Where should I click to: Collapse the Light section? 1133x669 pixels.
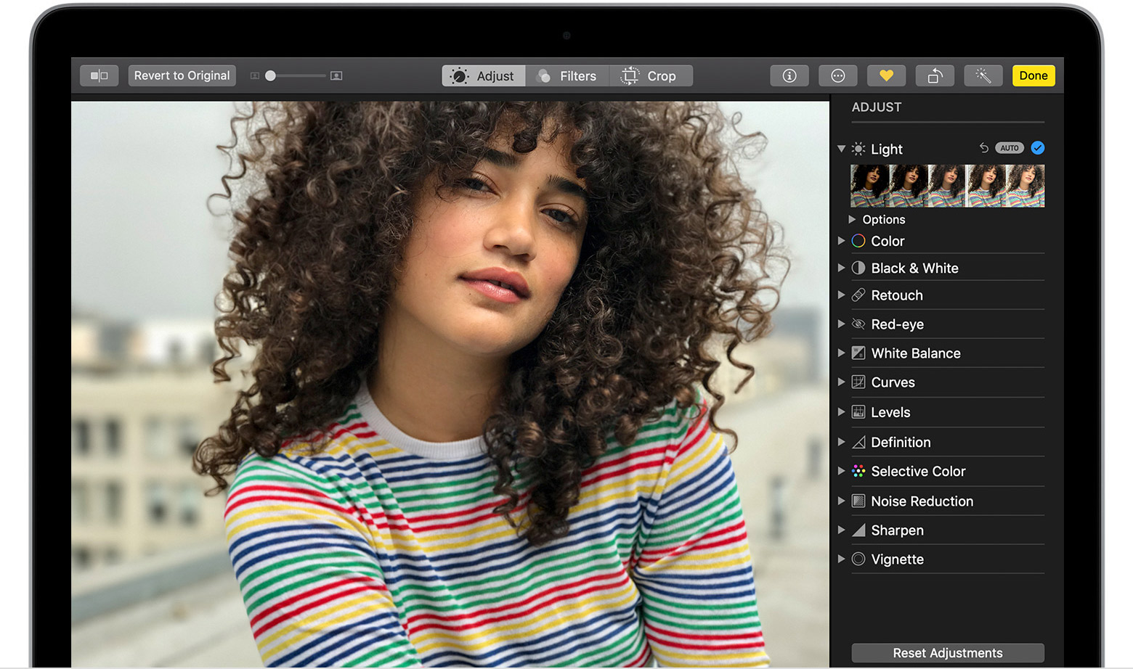coord(841,149)
